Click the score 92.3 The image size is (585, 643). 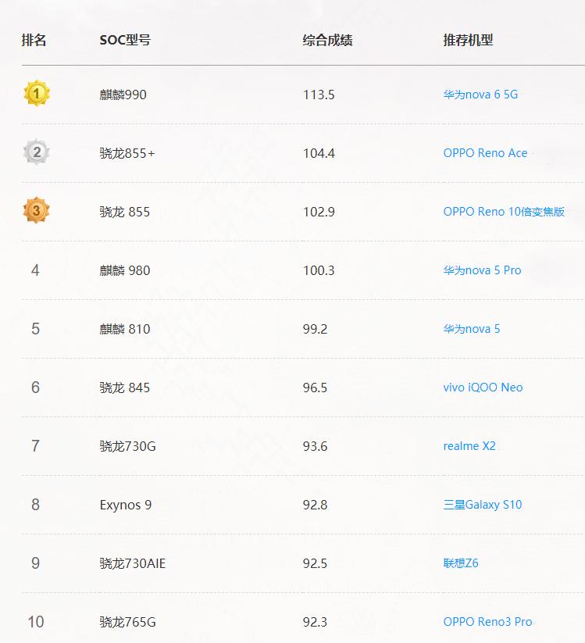(x=315, y=622)
